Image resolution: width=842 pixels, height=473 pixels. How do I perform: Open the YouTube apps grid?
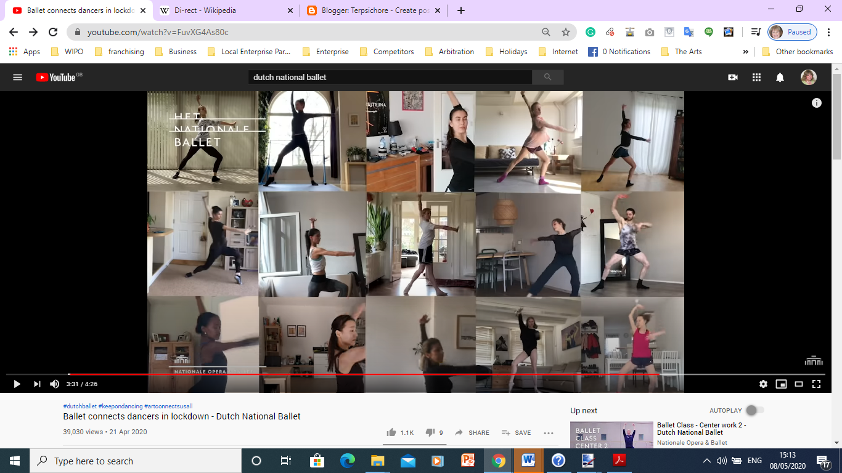[x=756, y=77]
